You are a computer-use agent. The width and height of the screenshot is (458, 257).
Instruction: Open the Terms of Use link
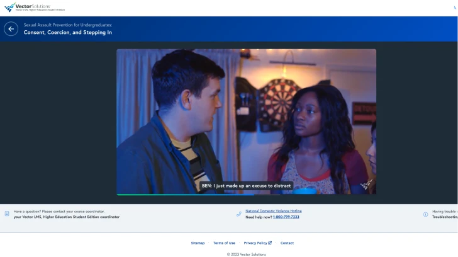pyautogui.click(x=224, y=243)
